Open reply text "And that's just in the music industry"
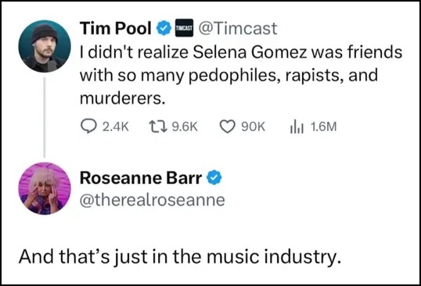 click(179, 255)
